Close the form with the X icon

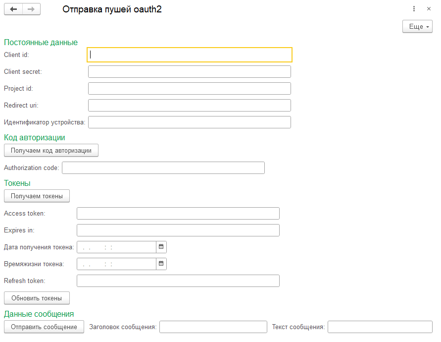pos(429,9)
